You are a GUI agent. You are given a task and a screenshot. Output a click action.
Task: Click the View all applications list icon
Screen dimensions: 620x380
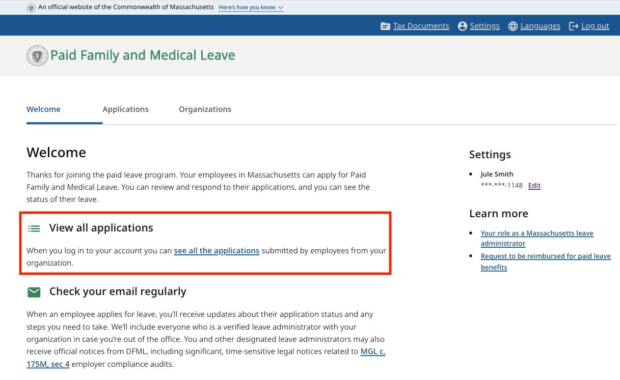(x=34, y=228)
